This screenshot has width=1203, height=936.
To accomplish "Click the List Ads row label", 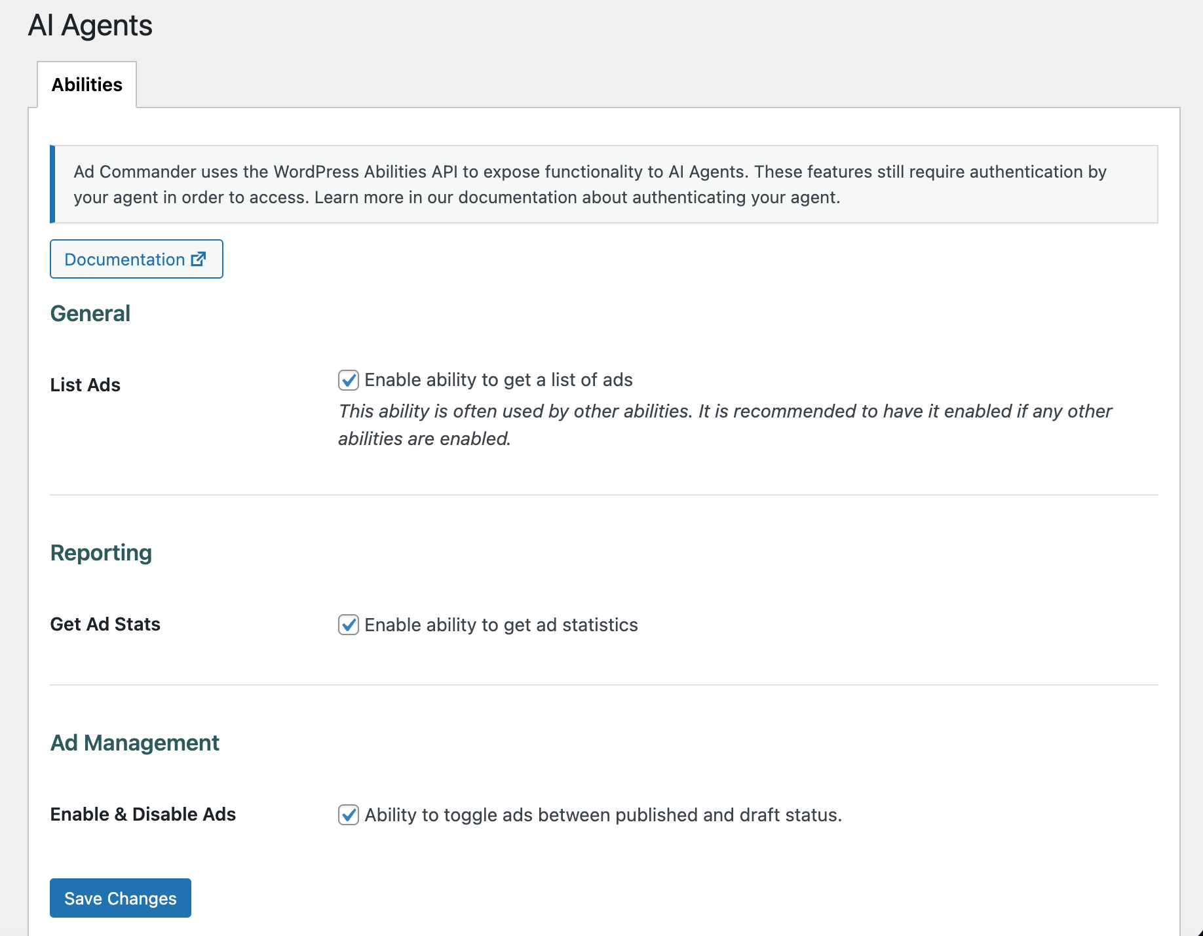I will pos(85,385).
